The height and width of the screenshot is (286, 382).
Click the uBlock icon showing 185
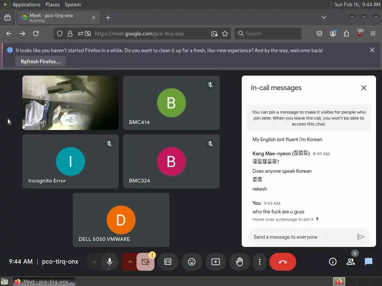360,33
